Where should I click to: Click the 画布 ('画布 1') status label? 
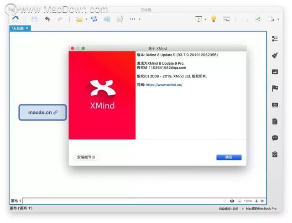21,208
